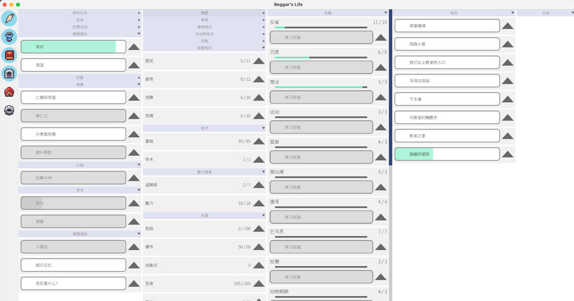Click the 分享面包屑 action button

73,134
